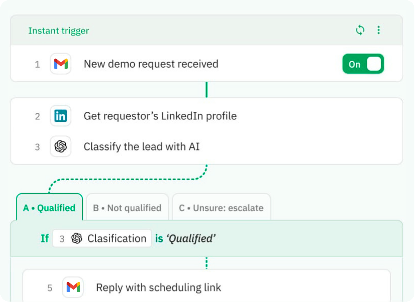Click the Gmail icon in step 1
Screen dimensions: 415x302
pyautogui.click(x=61, y=64)
